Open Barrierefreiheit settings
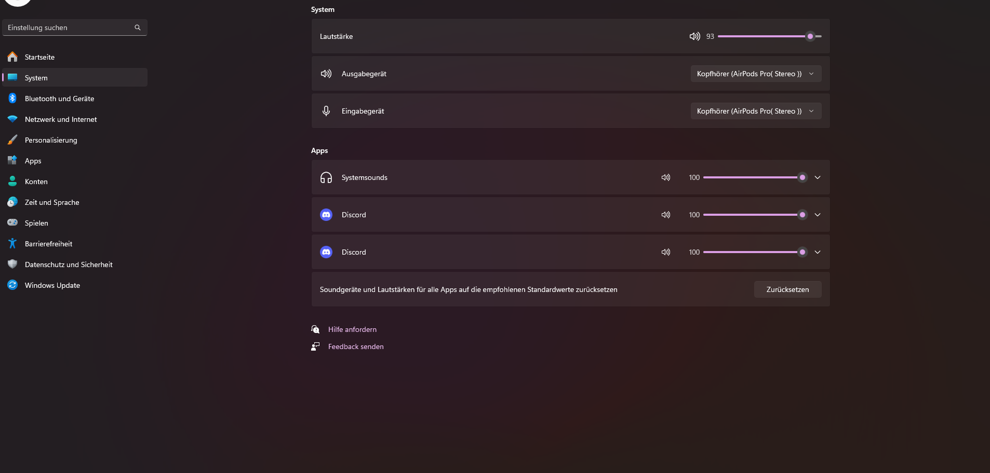This screenshot has height=473, width=990. pyautogui.click(x=48, y=244)
